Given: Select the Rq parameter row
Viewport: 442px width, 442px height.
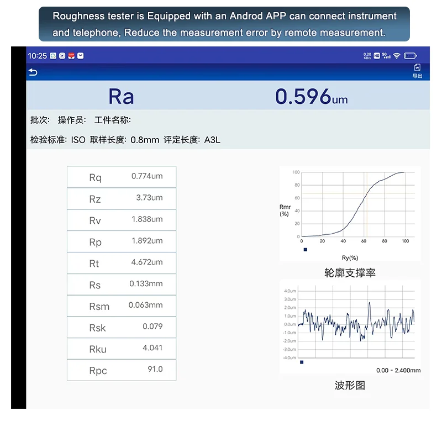Looking at the screenshot, I should 122,177.
